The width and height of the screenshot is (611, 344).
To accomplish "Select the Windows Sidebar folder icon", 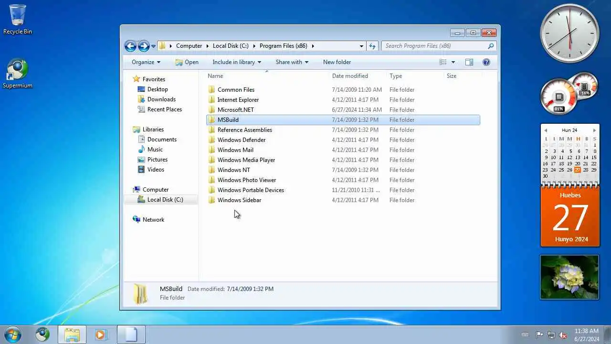I will pos(212,200).
